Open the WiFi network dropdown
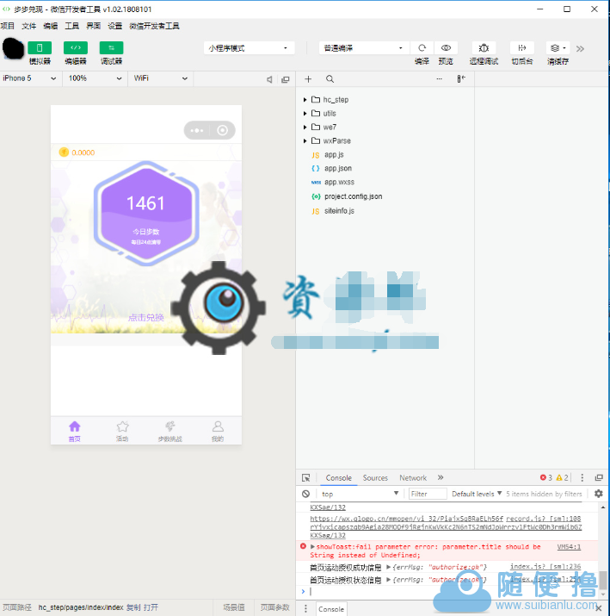610x616 pixels. 160,78
